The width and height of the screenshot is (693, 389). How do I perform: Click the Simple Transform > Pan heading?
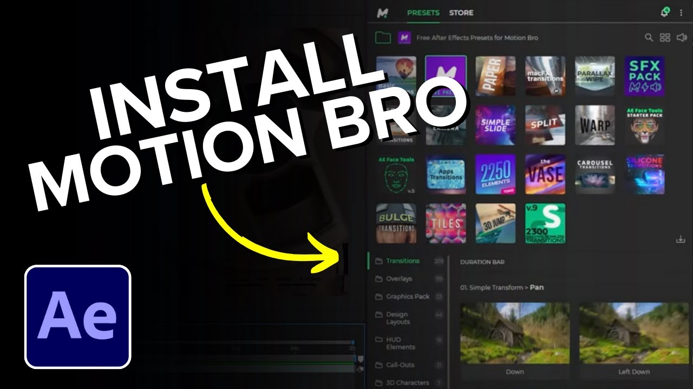502,287
